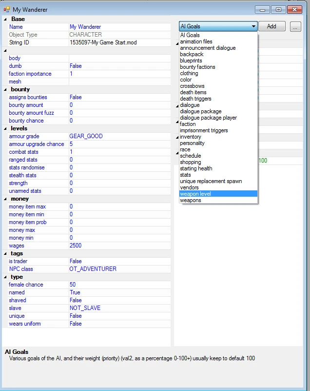Image resolution: width=310 pixels, height=391 pixels.
Task: Collapse the levels category
Action: tap(6, 128)
